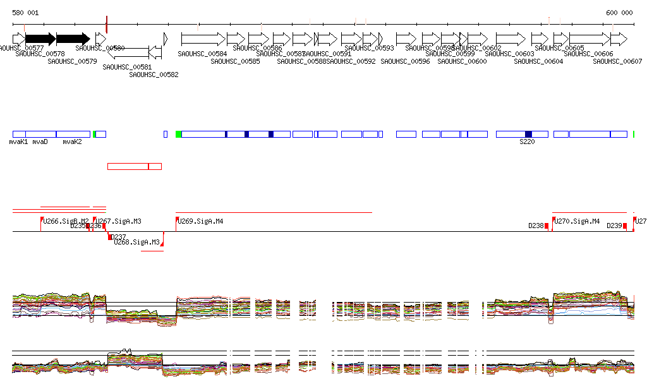This screenshot has height=386, width=647.
Task: Click the SAOUHSC_00599 gene label
Action: 450,54
